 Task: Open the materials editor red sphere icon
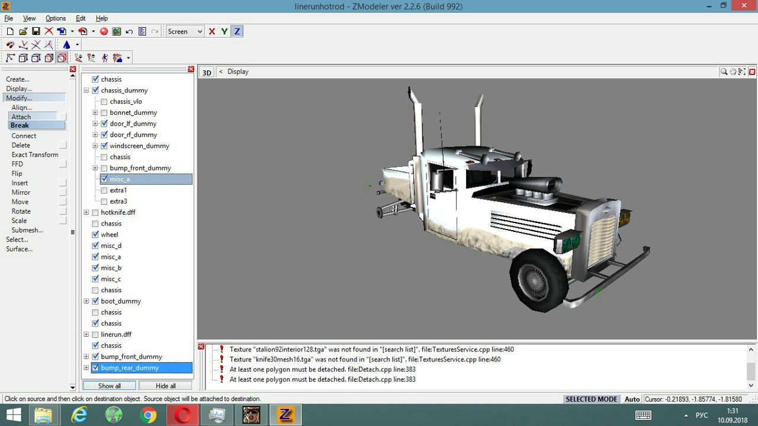[104, 31]
